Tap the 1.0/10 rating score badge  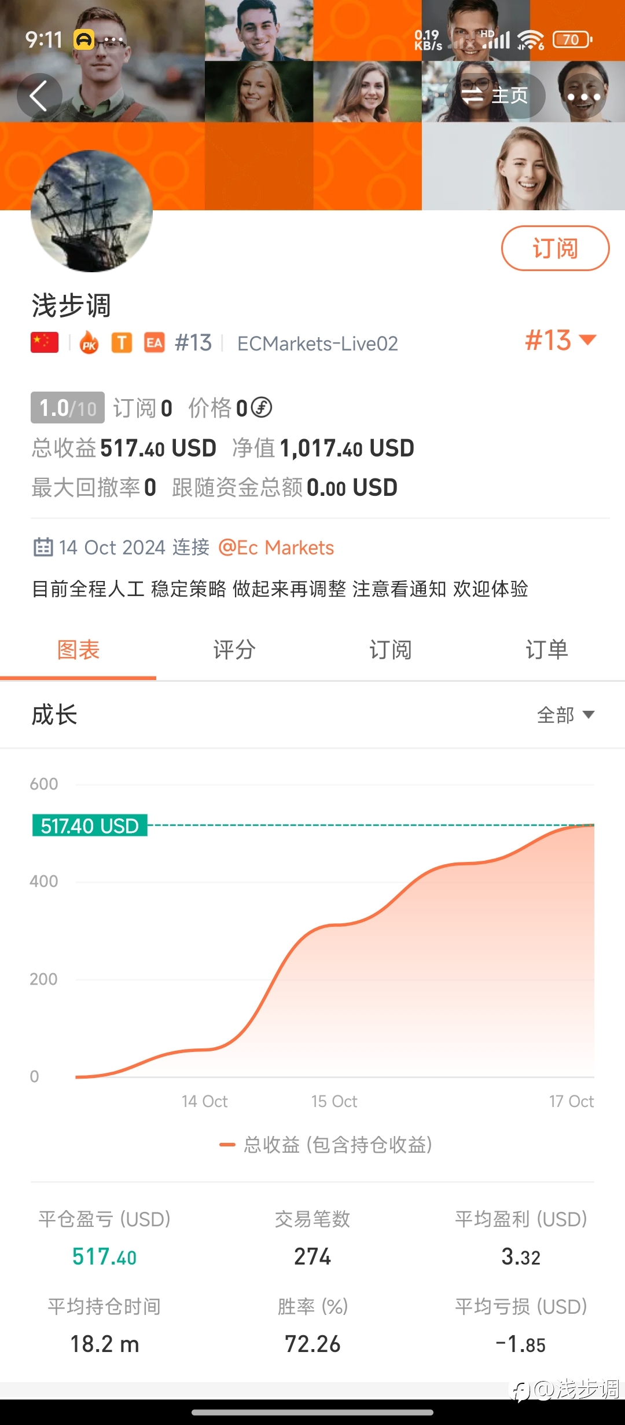68,408
